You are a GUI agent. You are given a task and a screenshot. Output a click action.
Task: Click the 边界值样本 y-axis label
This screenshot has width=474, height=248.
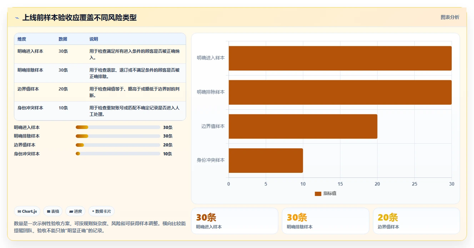point(213,126)
